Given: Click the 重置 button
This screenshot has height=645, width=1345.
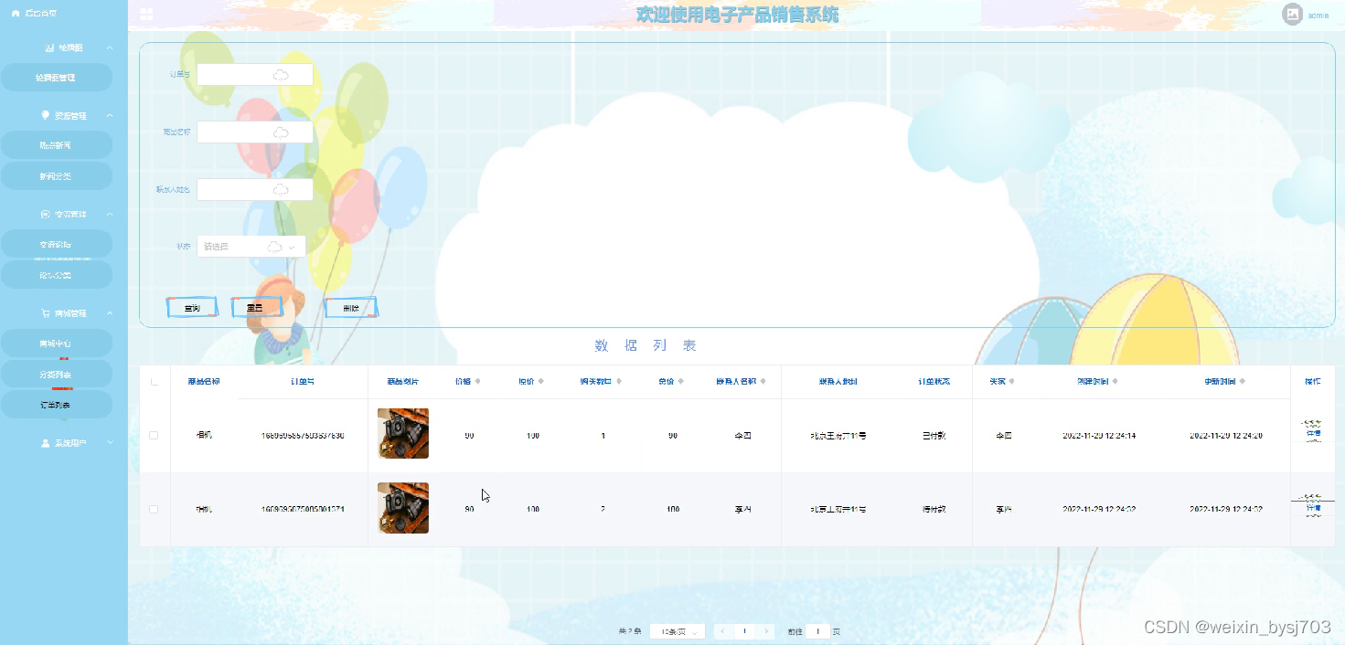Looking at the screenshot, I should (257, 308).
